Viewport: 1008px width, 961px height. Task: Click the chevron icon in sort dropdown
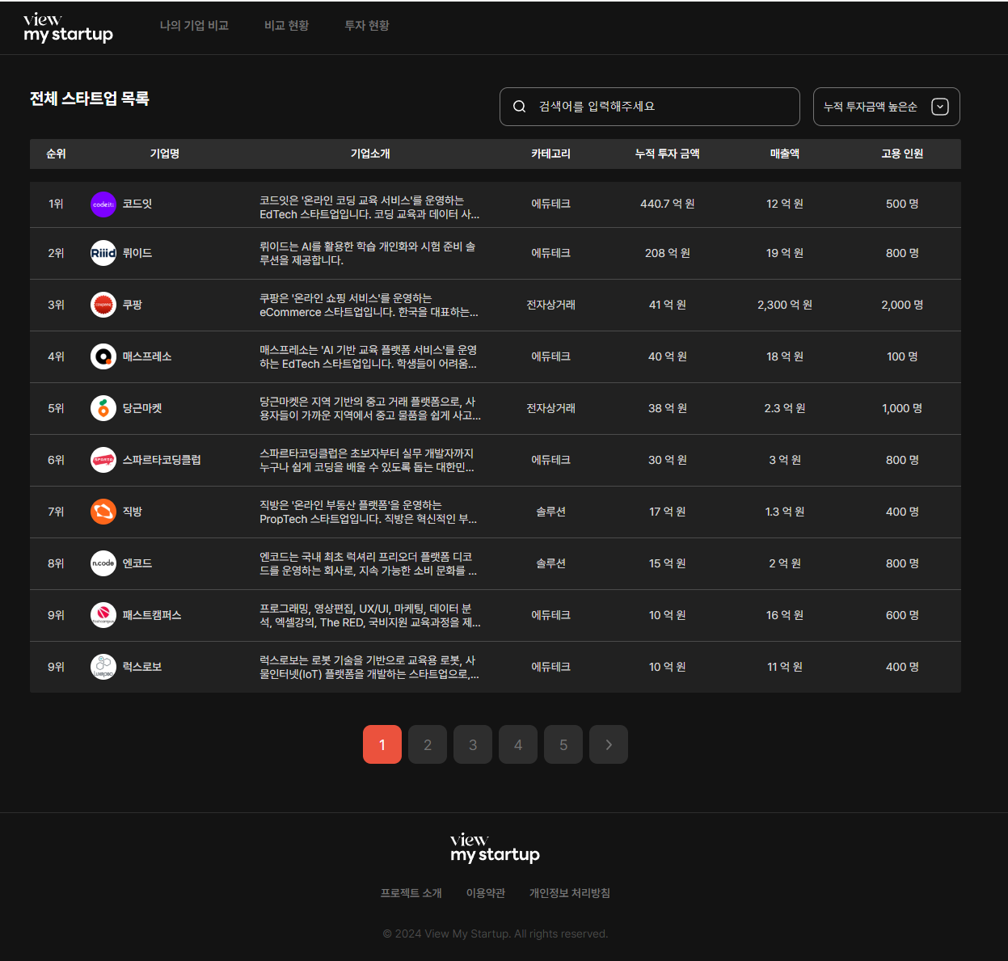tap(939, 107)
